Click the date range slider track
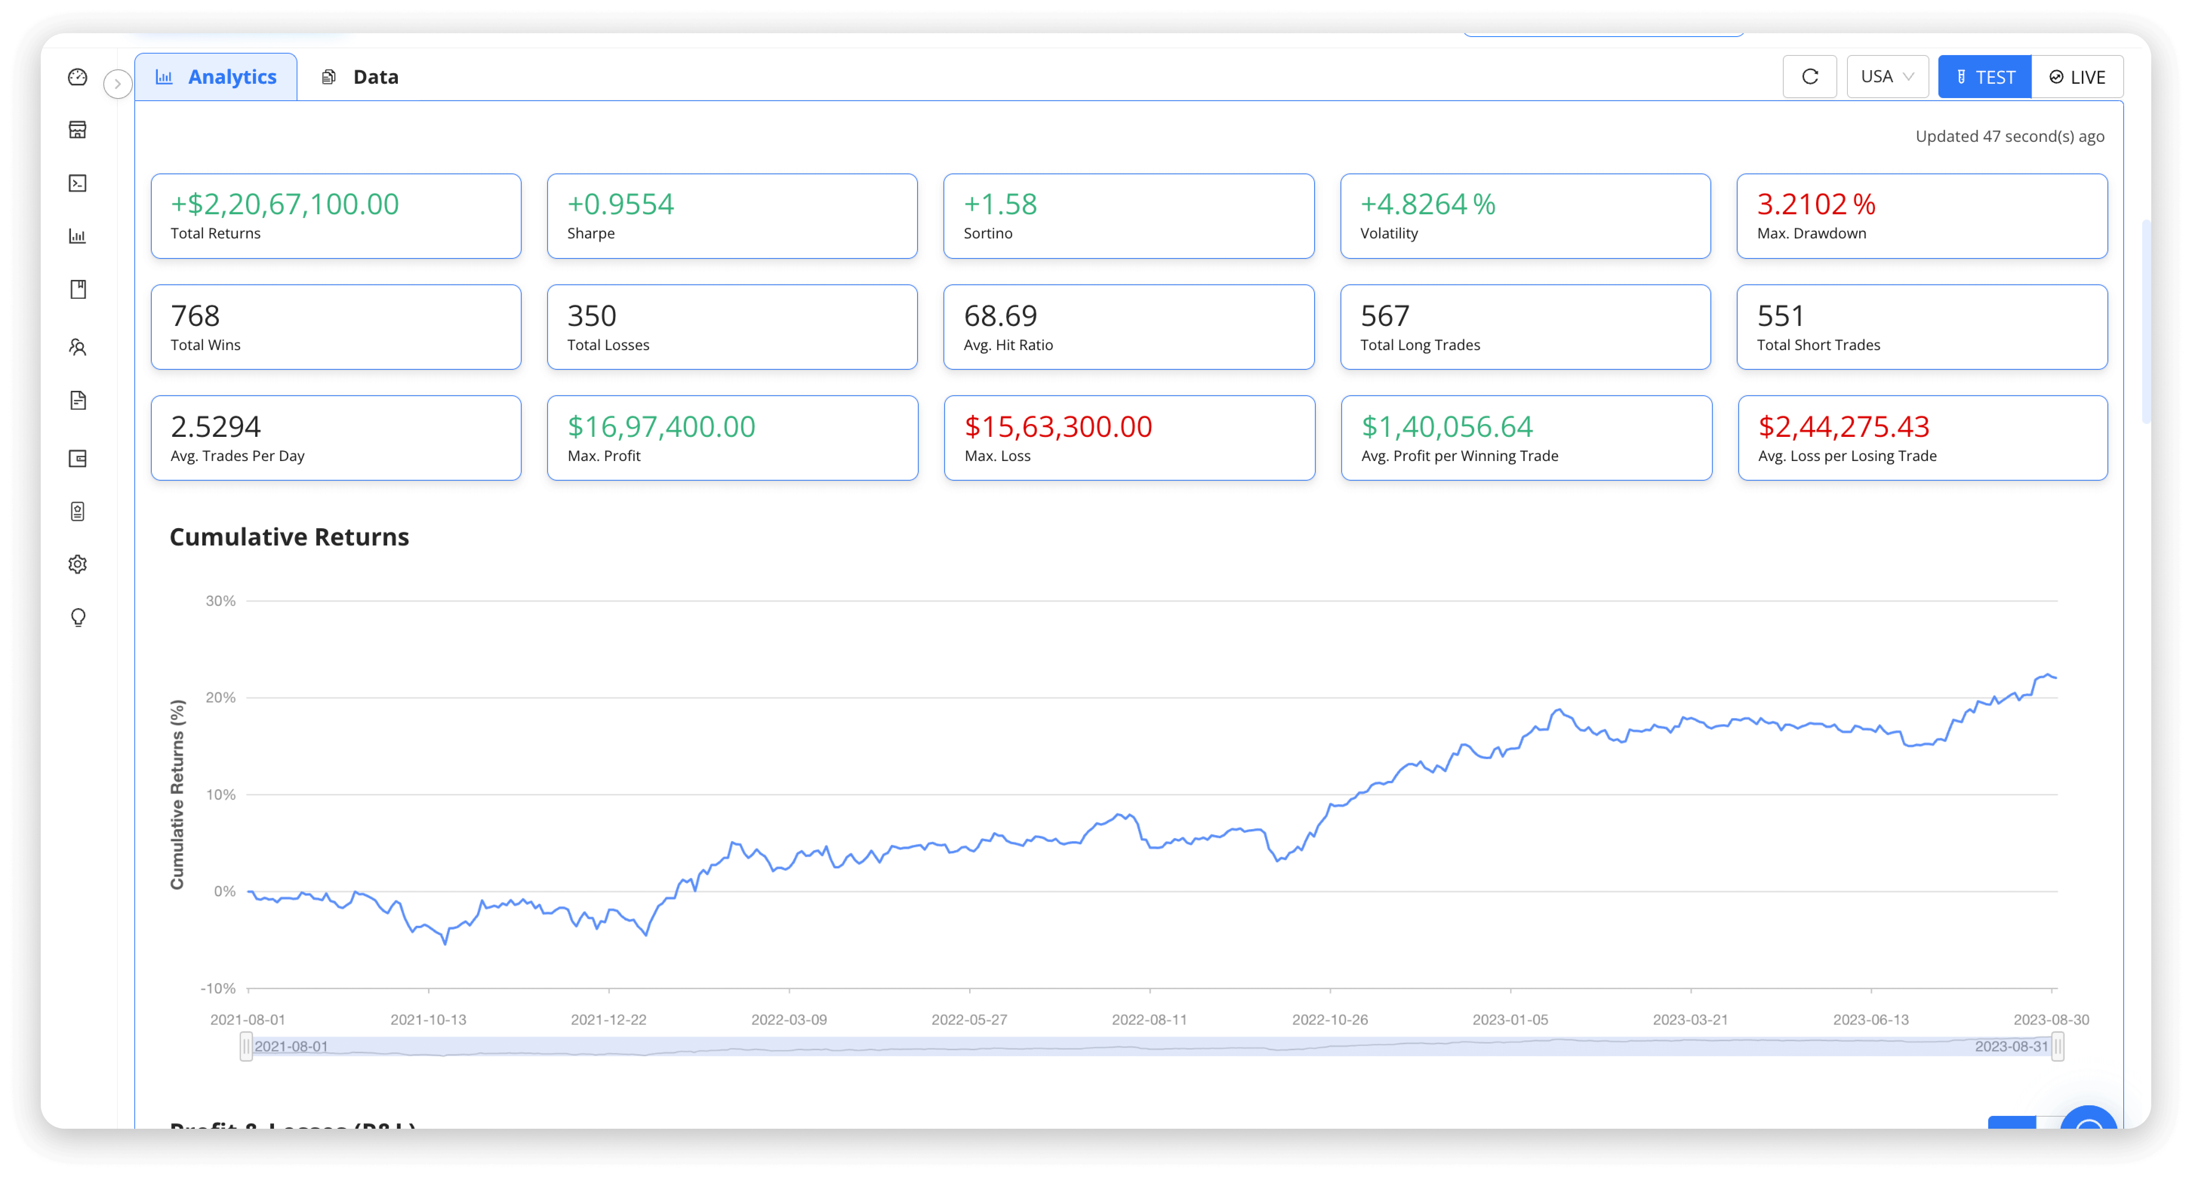This screenshot has height=1177, width=2192. coord(1152,1046)
